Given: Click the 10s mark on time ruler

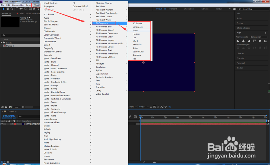Looking at the screenshot, I should coord(203,117).
